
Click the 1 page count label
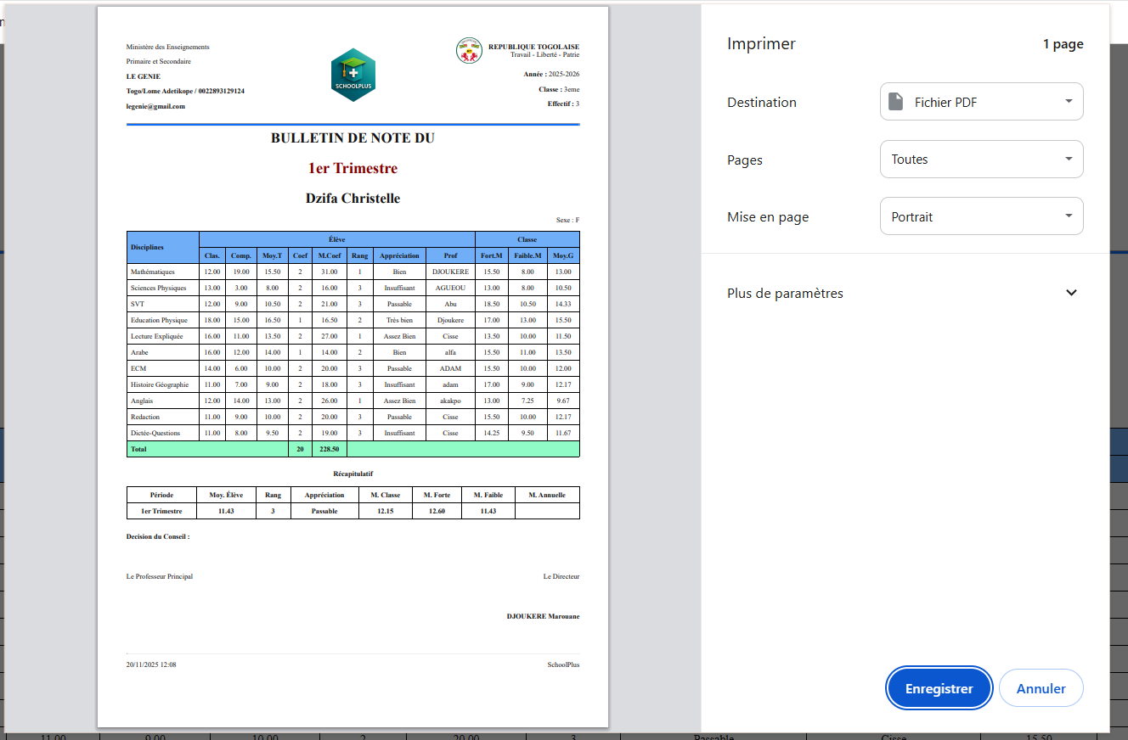coord(1063,43)
